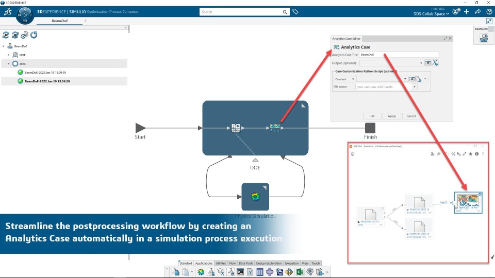This screenshot has height=278, width=495.
Task: Click the star favorite icon in the Relations window
Action: pyautogui.click(x=471, y=154)
